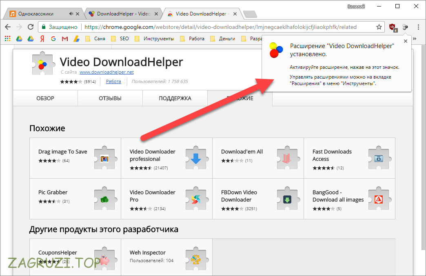Click the BangGood Download all images icon

coord(379,199)
